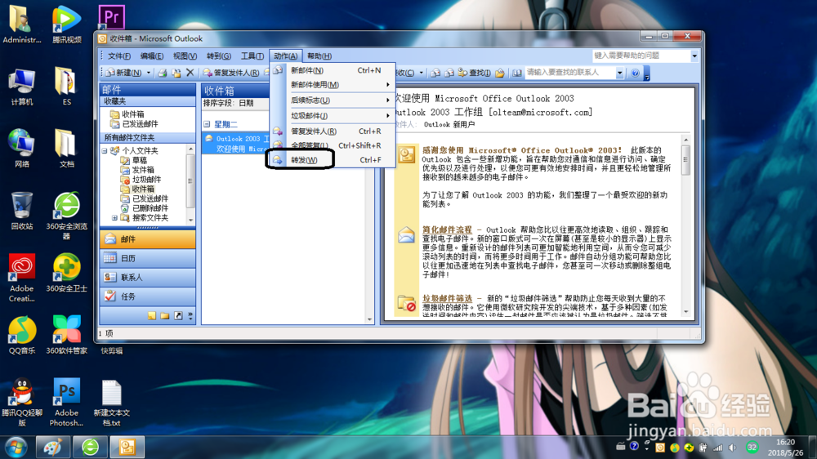Select 已发送邮件 under 收藏夹 favorites

tap(140, 124)
